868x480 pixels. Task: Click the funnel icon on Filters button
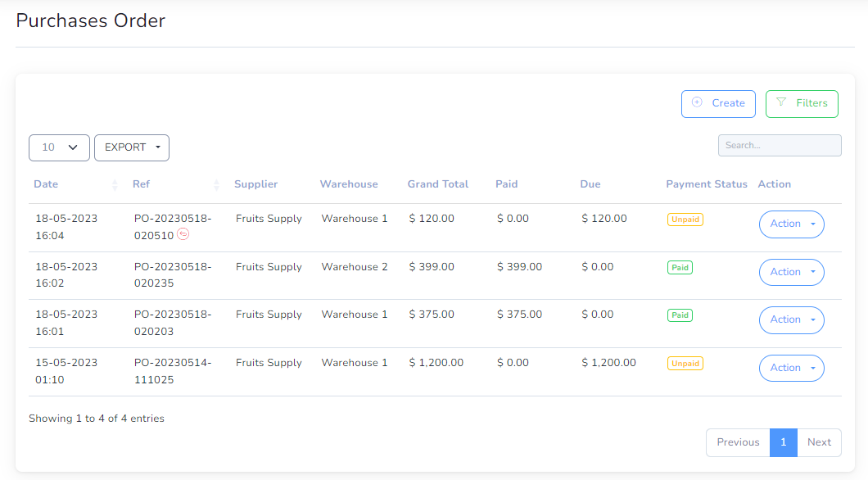tap(781, 102)
